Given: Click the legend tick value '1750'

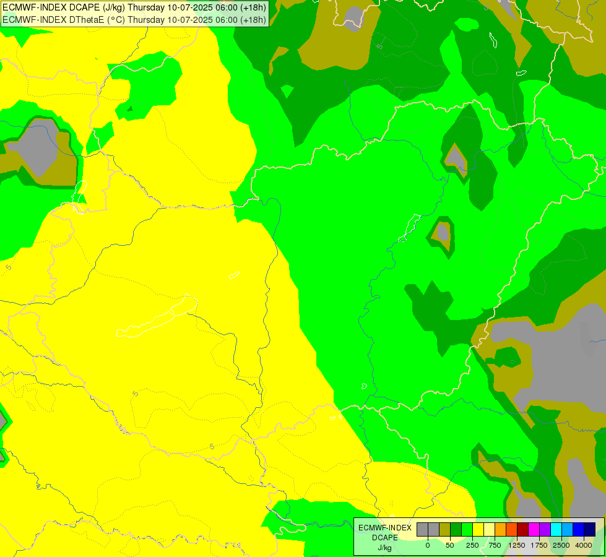Looking at the screenshot, I should 539,545.
